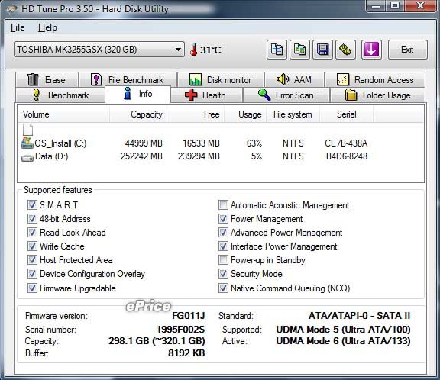
Task: Toggle the 48-bit Address checkbox
Action: [x=32, y=218]
